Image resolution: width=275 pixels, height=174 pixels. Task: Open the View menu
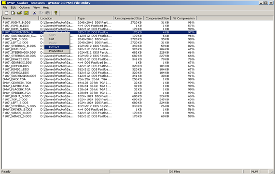(x=36, y=8)
